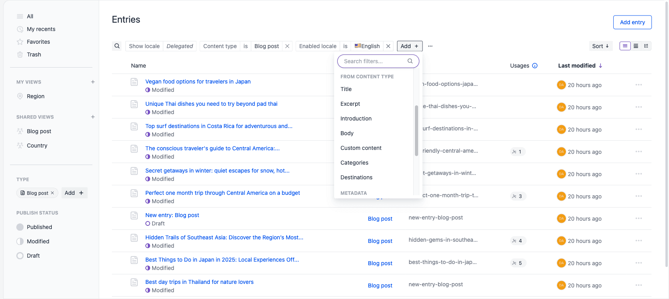Click the Add entry button
Screen dimensions: 669x299
(x=632, y=22)
